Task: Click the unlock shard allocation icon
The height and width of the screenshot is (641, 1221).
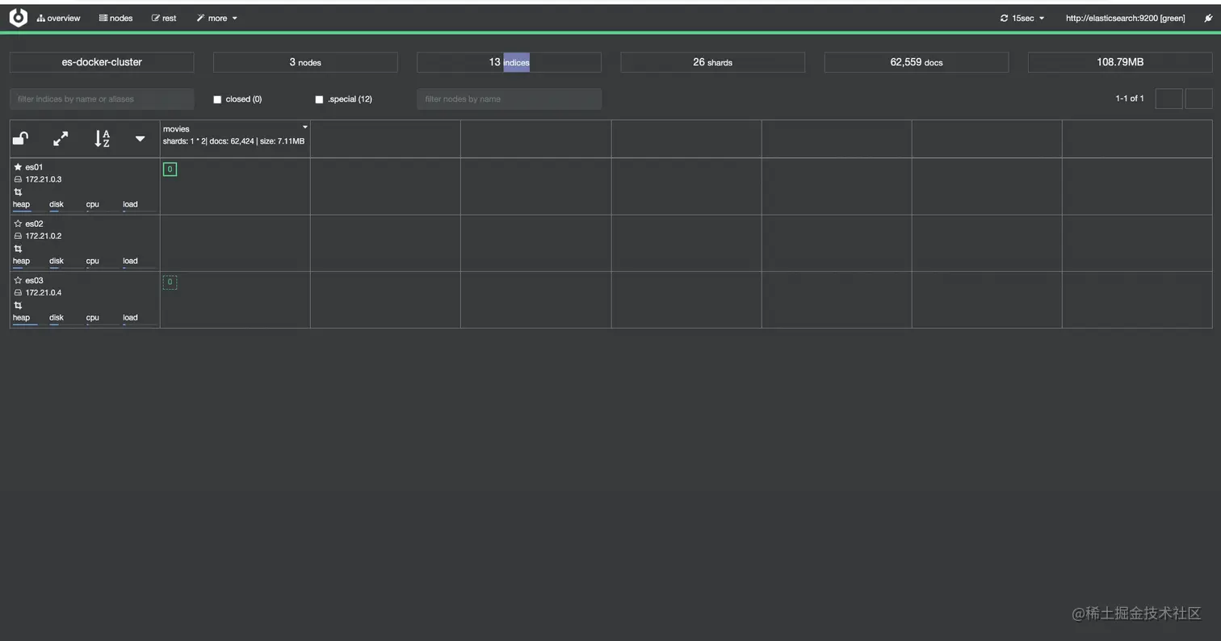Action: 21,139
